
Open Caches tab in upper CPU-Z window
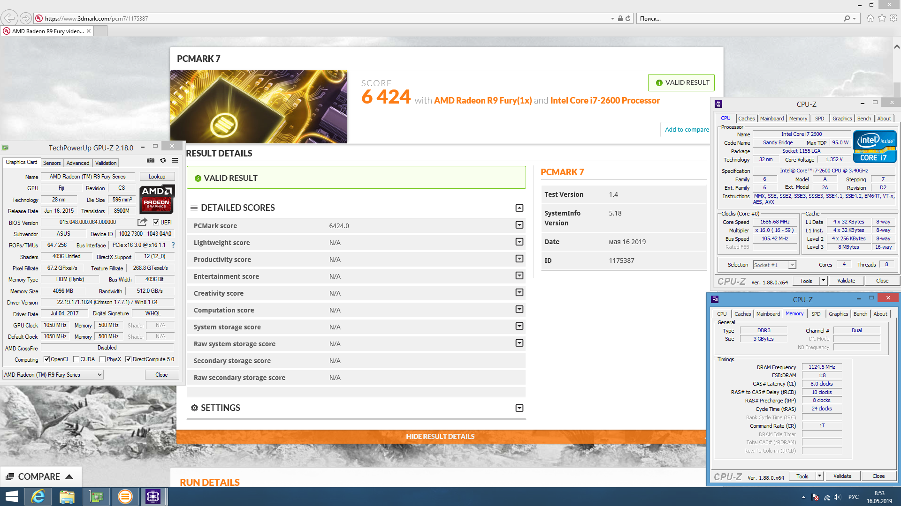point(746,119)
